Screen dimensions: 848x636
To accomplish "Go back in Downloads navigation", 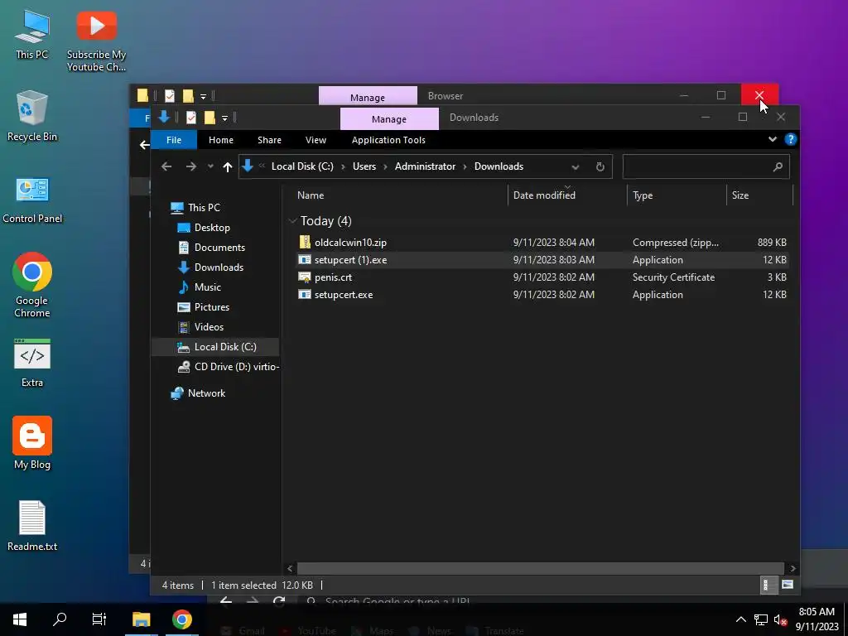I will [166, 166].
